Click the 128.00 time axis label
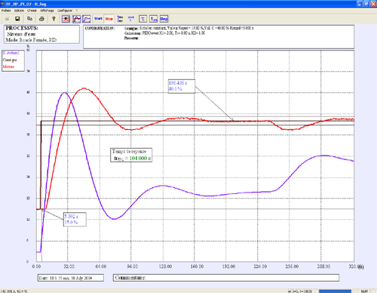This screenshot has width=377, height=293. (165, 267)
